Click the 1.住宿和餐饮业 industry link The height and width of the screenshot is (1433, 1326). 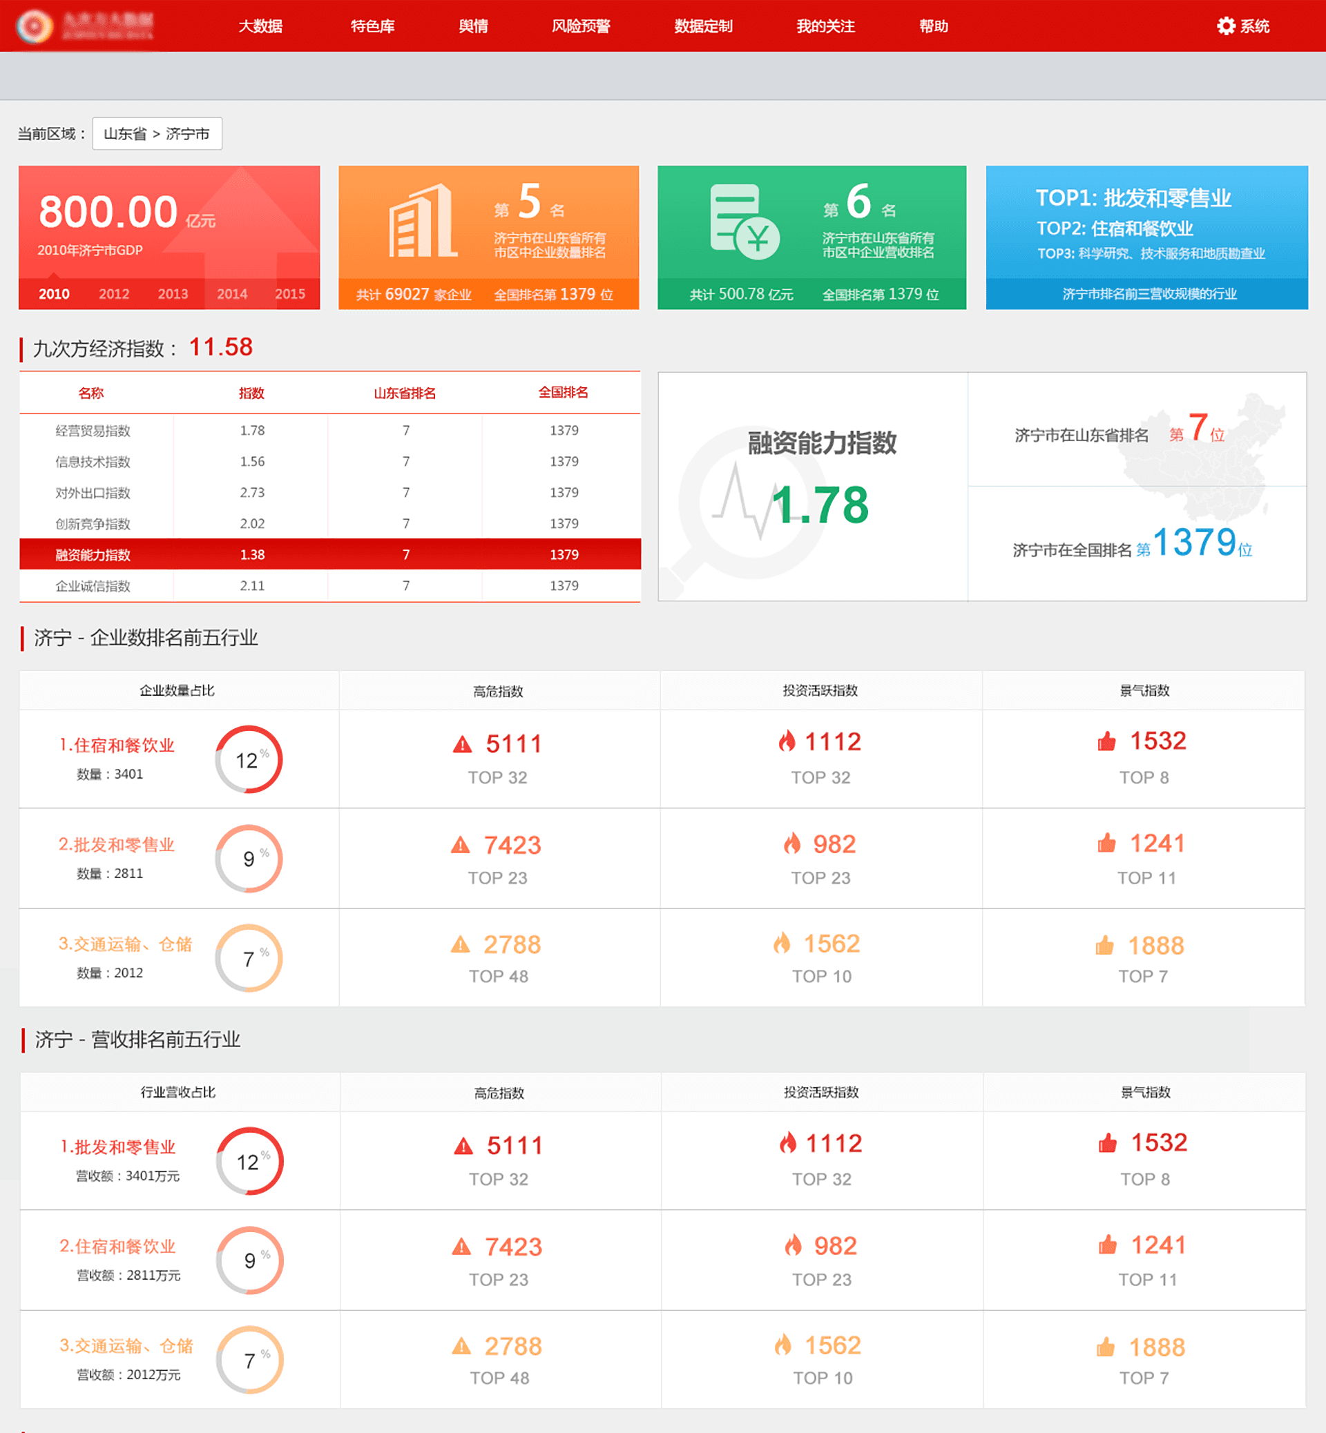[x=117, y=745]
